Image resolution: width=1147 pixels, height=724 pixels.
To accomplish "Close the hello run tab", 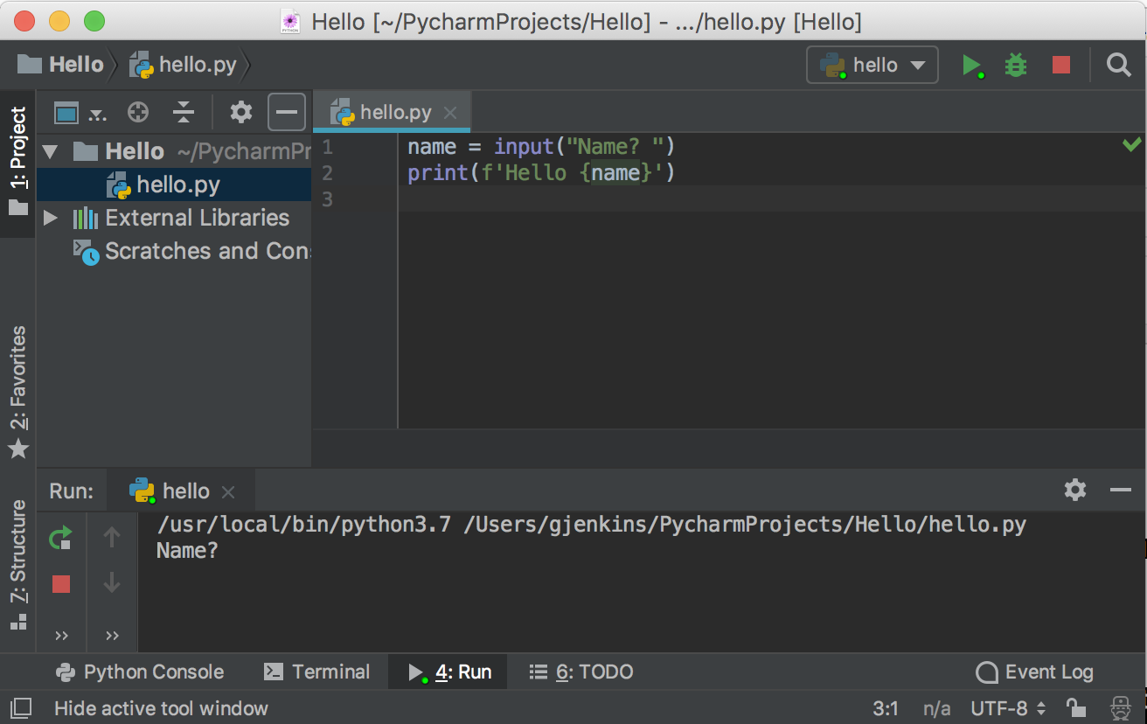I will 228,491.
